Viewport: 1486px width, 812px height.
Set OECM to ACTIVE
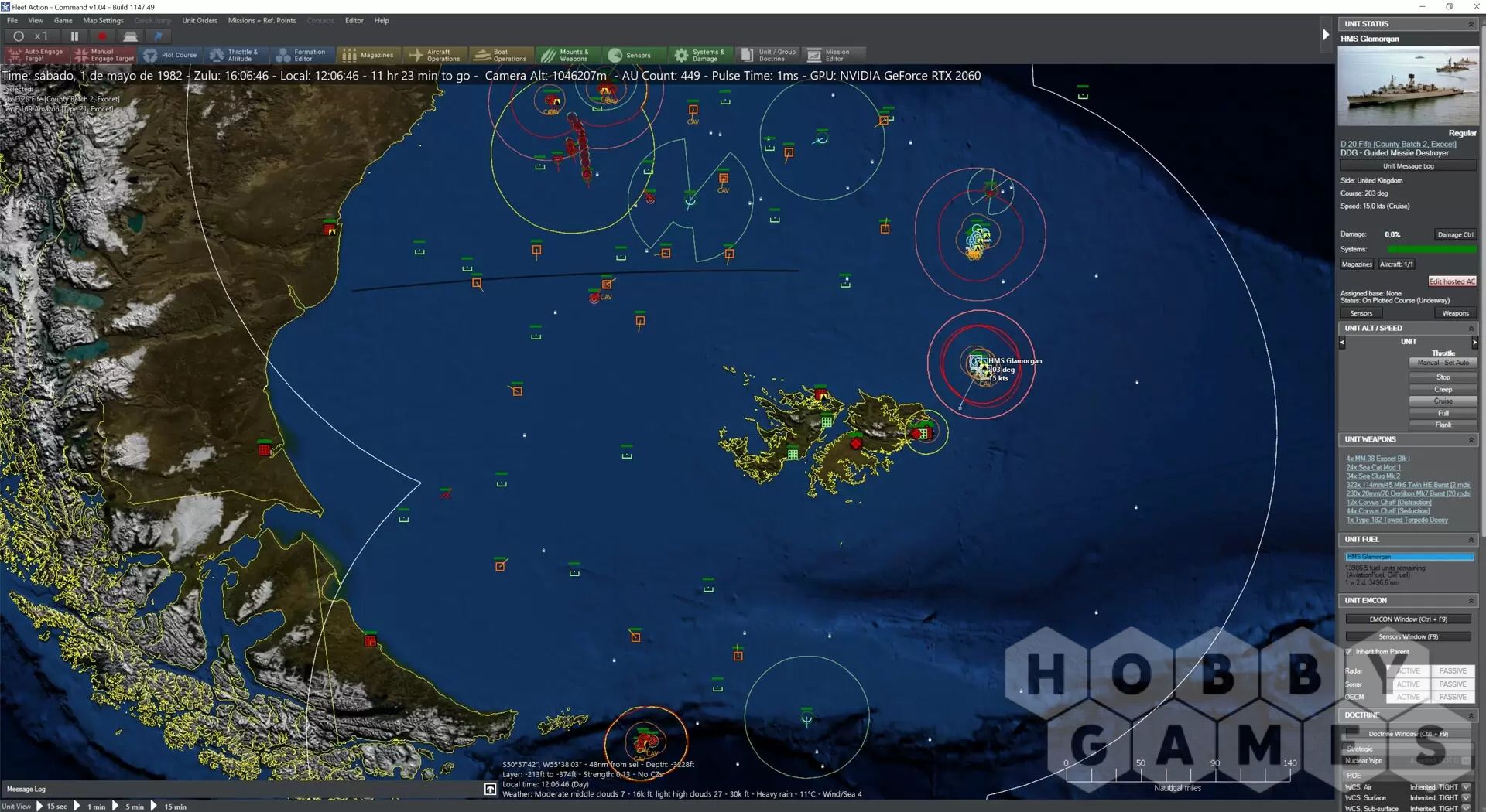pyautogui.click(x=1408, y=697)
